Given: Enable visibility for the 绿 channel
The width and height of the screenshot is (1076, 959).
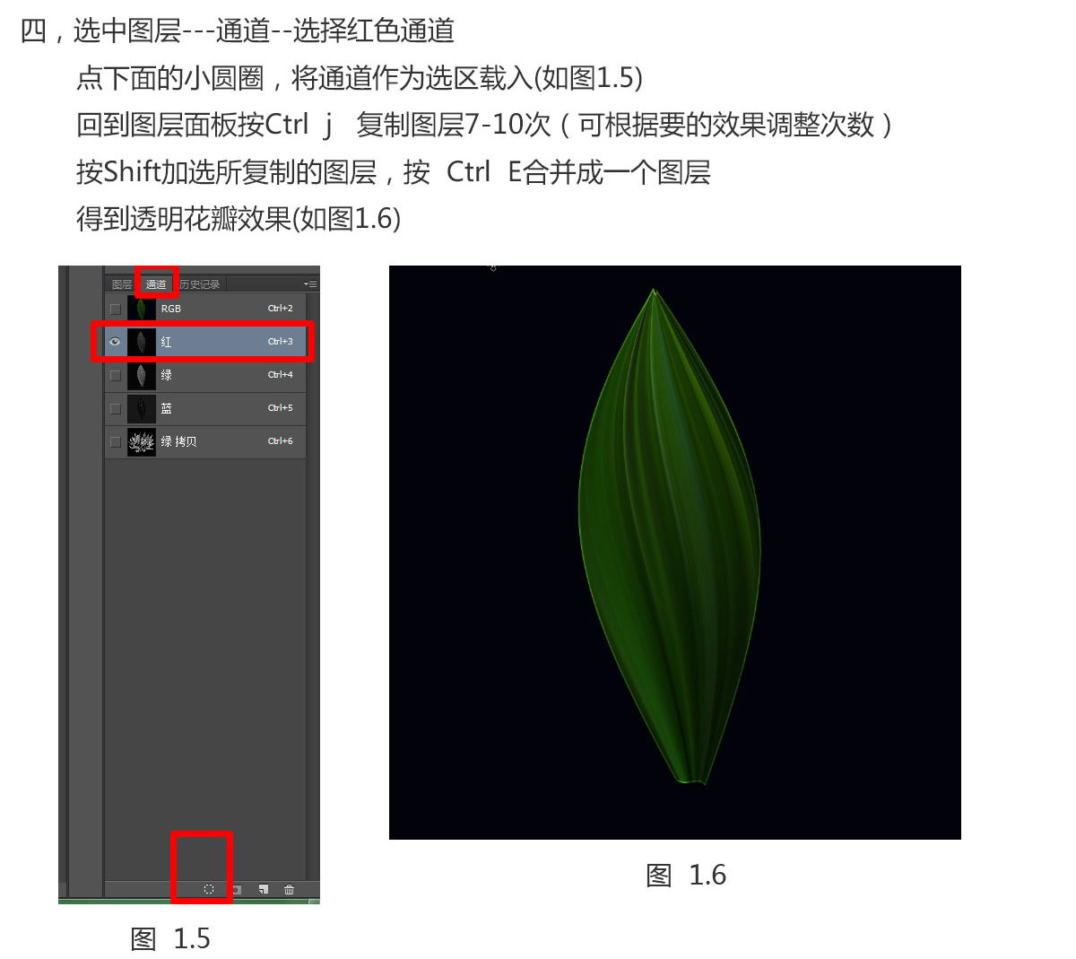Looking at the screenshot, I should click(x=115, y=375).
